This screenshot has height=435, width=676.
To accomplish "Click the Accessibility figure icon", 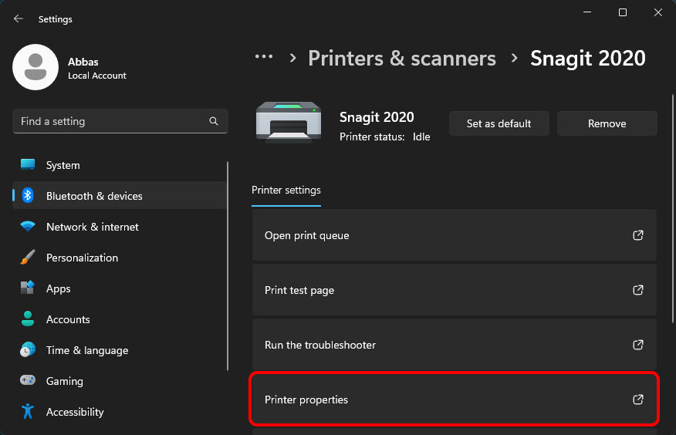I will tap(28, 411).
